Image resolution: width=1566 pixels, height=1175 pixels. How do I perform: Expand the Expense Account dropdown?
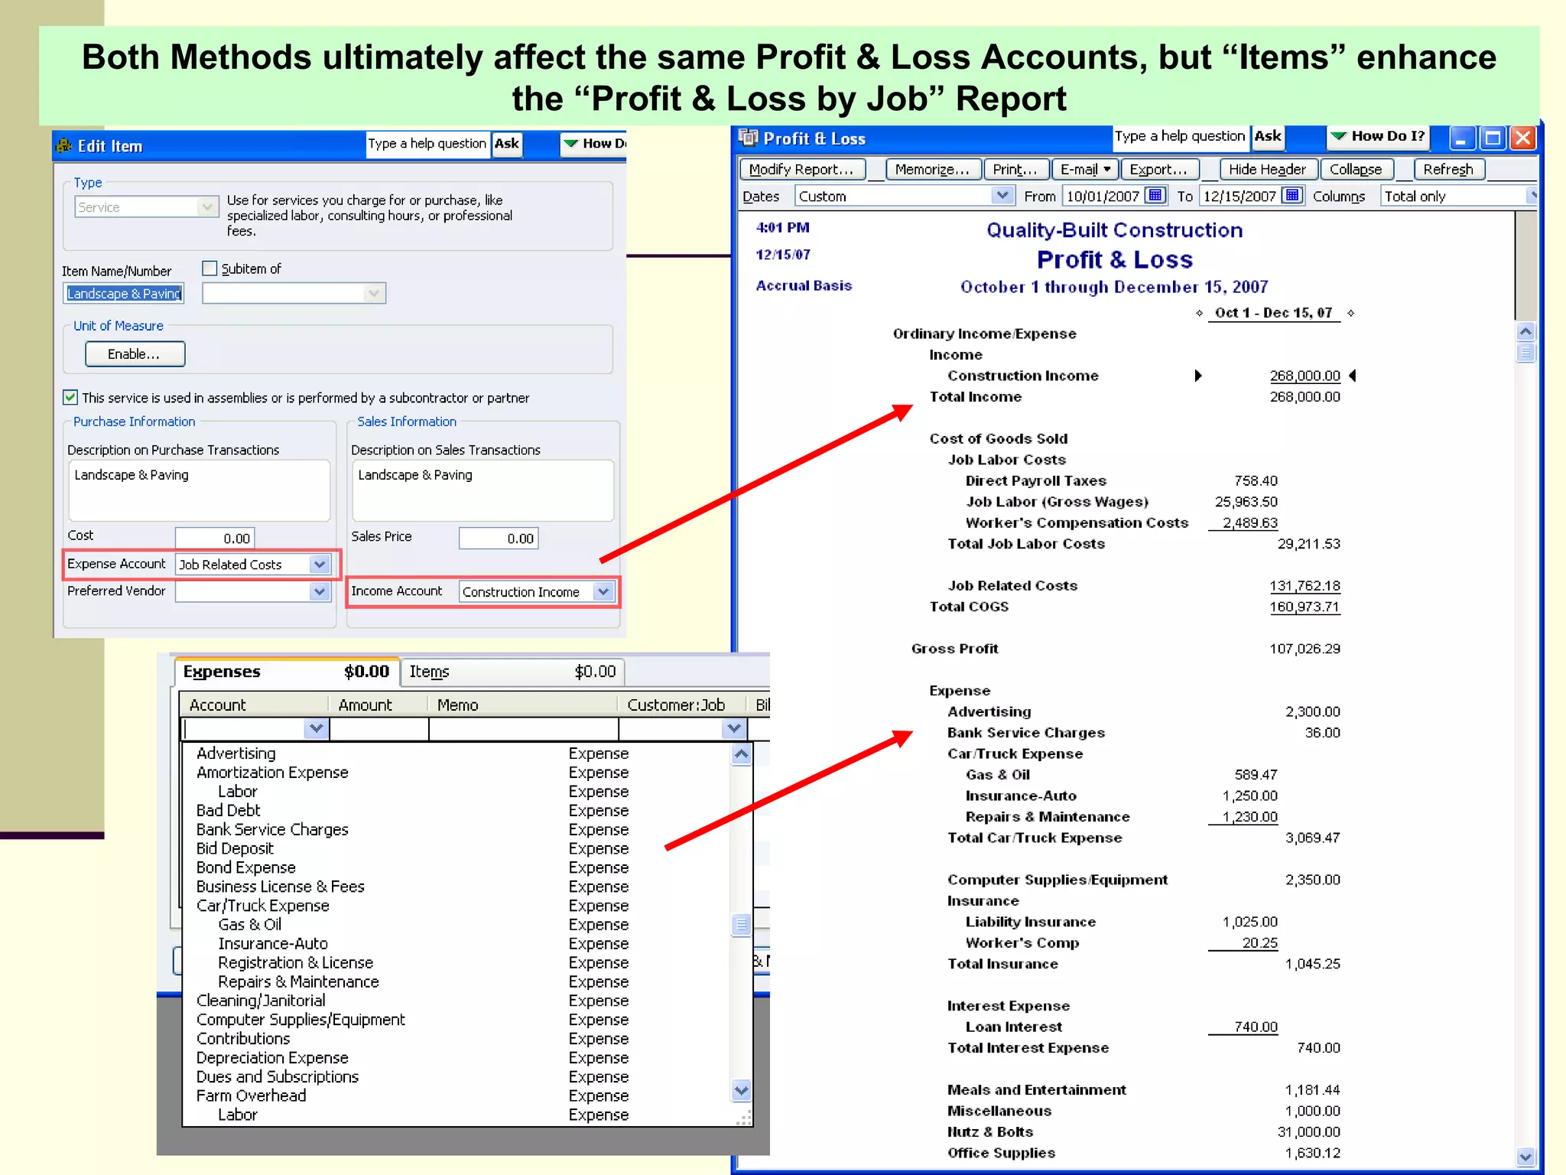(320, 565)
